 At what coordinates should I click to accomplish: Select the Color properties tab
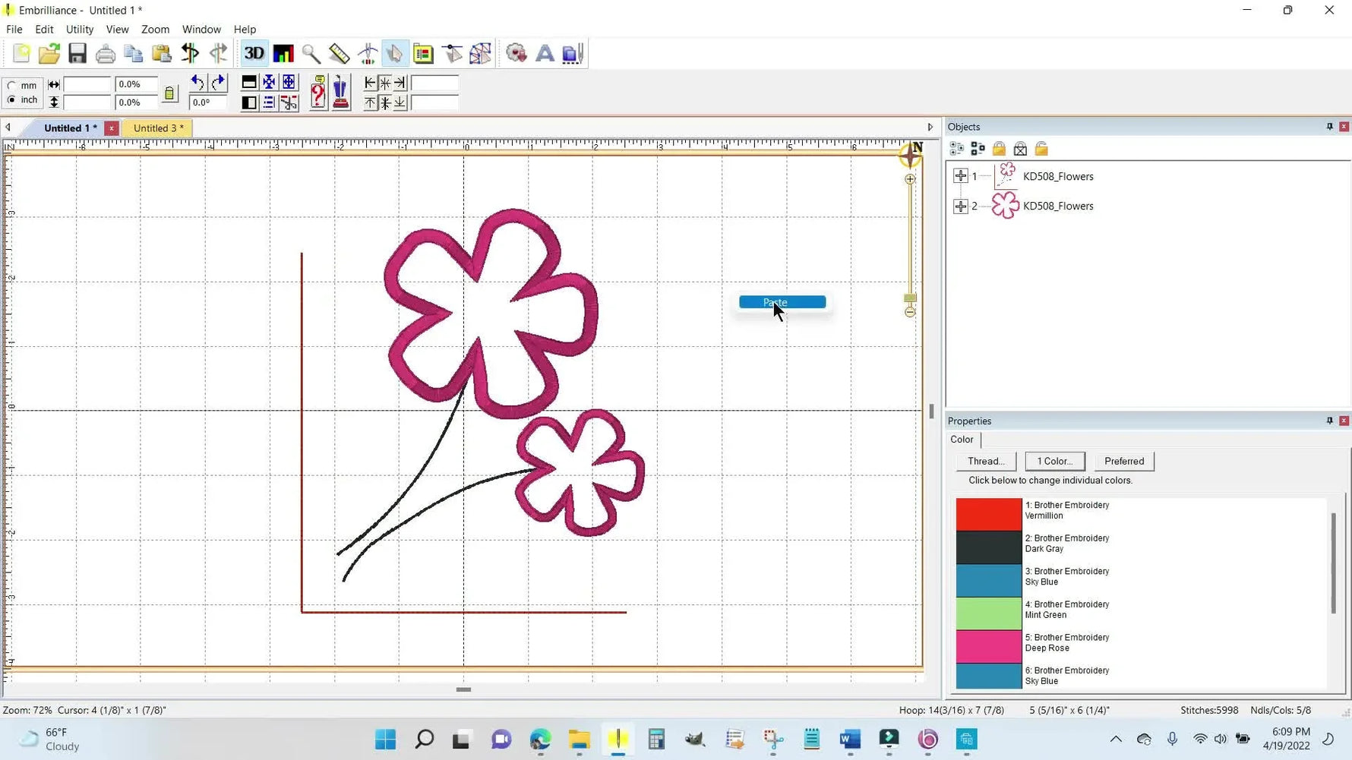pos(962,440)
